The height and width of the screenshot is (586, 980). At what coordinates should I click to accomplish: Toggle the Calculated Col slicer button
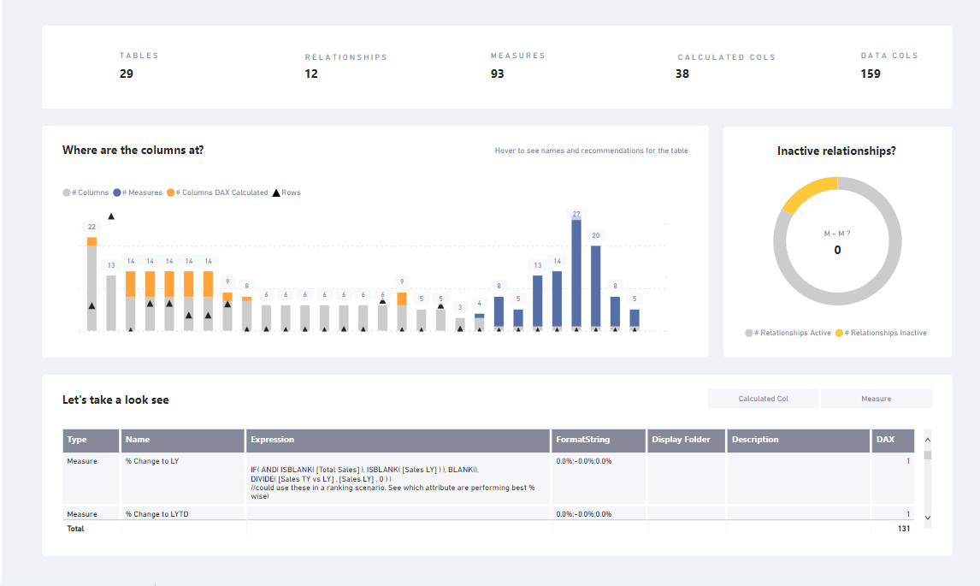(x=763, y=399)
